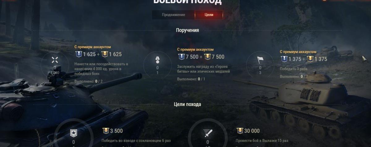The image size is (371, 147).
Task: Click the crossed-guns damage mission icon
Action: [x=55, y=60]
